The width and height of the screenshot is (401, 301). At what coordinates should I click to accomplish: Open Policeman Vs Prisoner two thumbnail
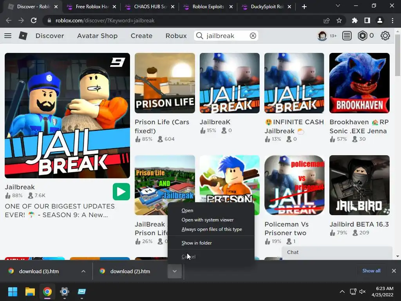(294, 185)
